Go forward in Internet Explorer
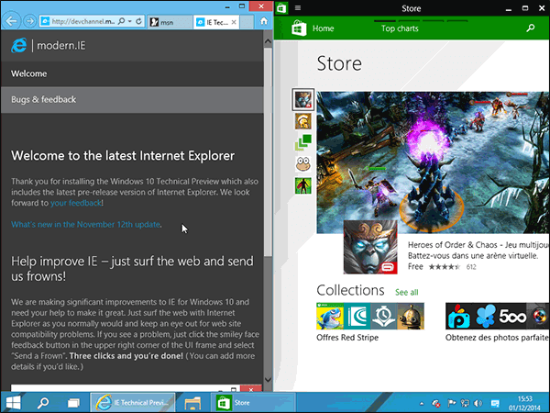 30,21
